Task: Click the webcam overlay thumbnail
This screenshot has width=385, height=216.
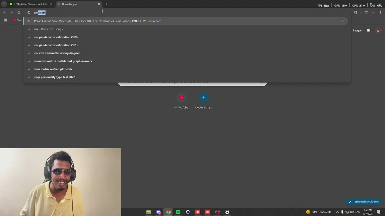Action: coord(60,182)
